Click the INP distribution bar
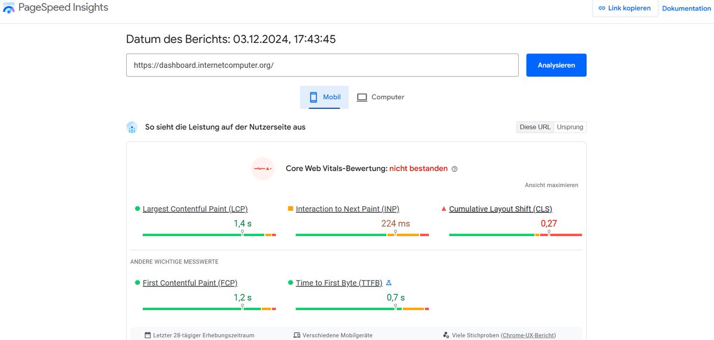Viewport: 714px width, 340px height. point(362,235)
